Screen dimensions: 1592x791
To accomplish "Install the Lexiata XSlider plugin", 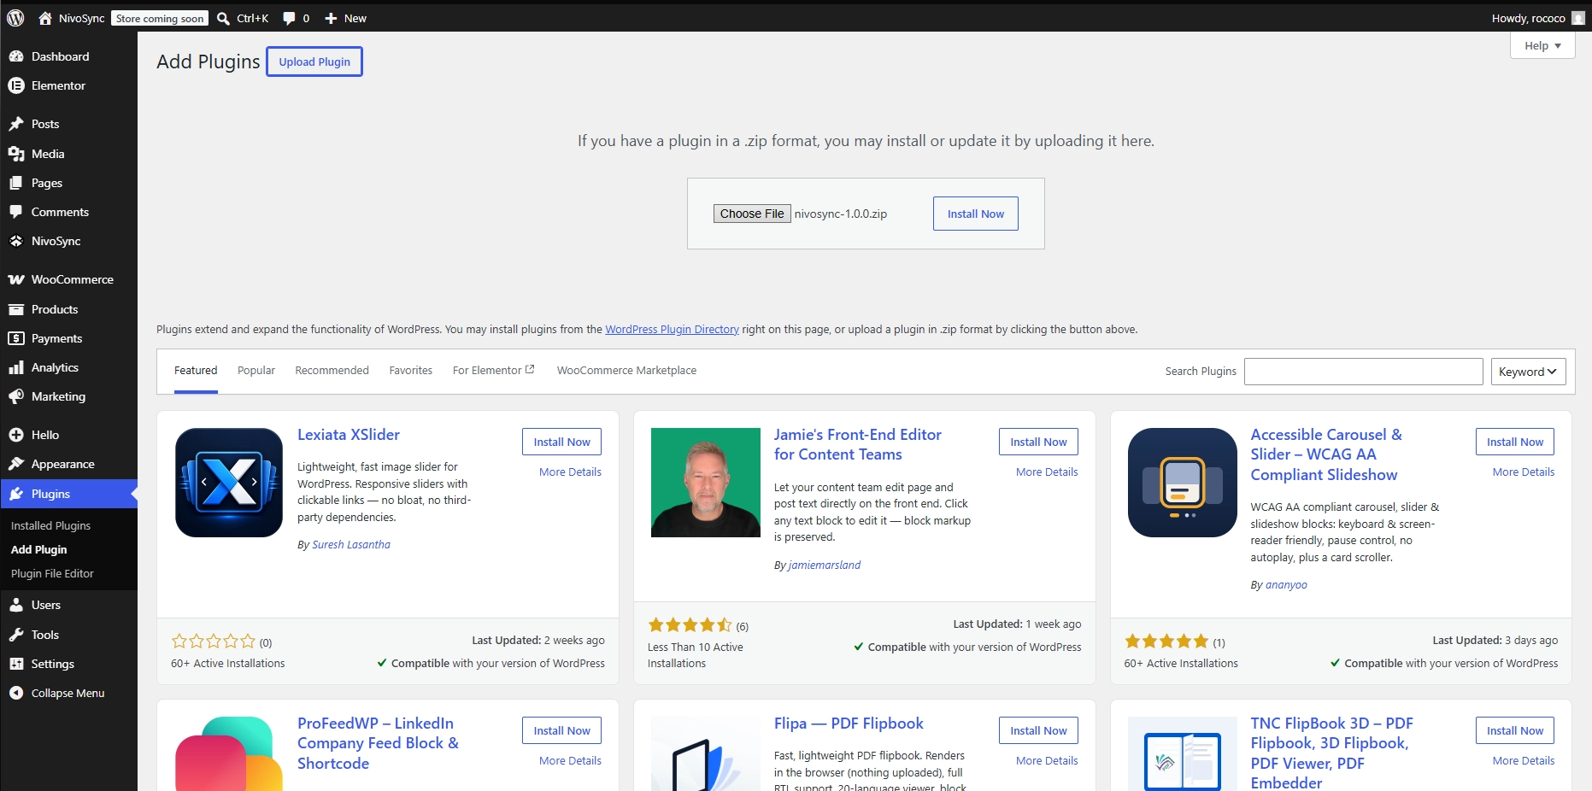I will (561, 442).
